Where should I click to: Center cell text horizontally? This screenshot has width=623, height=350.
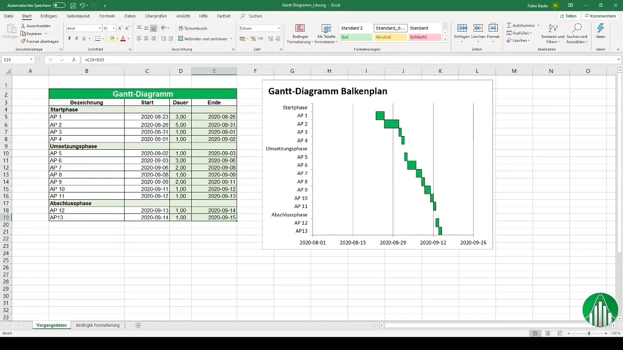146,38
